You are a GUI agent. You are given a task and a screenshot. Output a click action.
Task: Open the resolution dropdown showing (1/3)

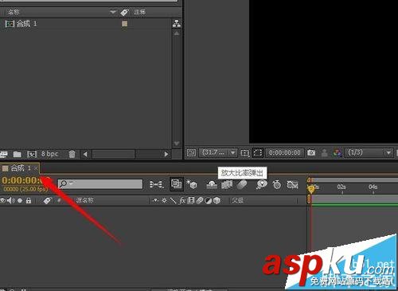click(369, 153)
